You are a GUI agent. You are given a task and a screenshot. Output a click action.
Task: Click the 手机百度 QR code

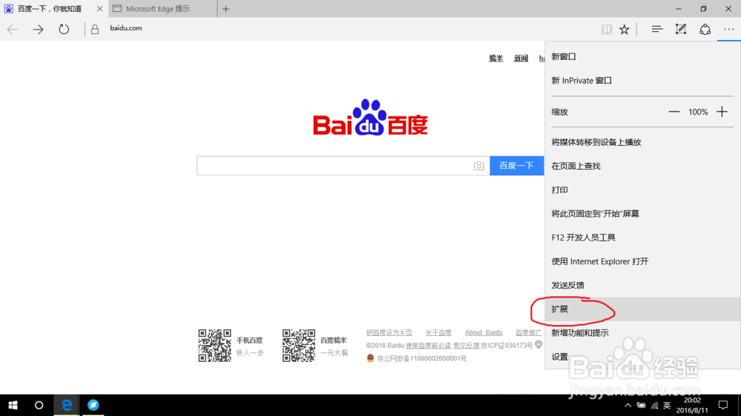[215, 346]
